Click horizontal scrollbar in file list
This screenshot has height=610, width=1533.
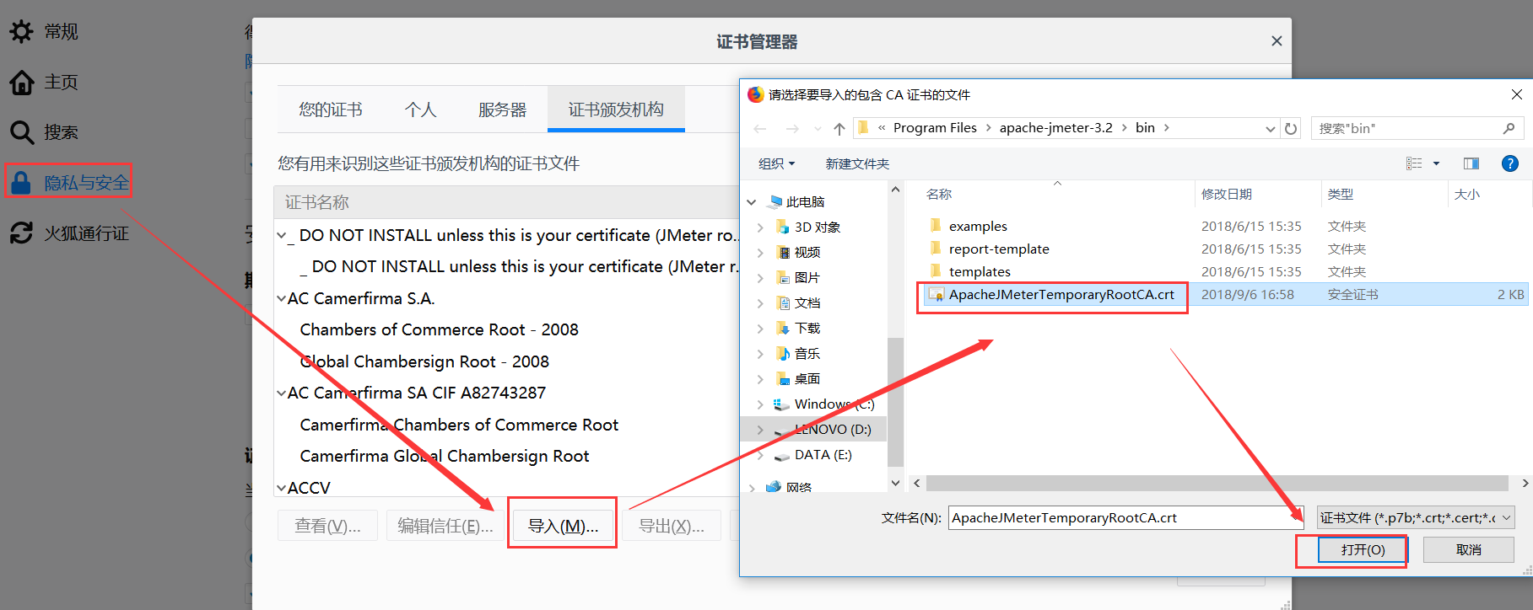pyautogui.click(x=1217, y=484)
